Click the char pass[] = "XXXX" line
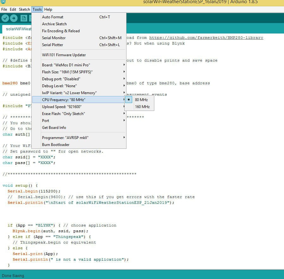 point(29,163)
